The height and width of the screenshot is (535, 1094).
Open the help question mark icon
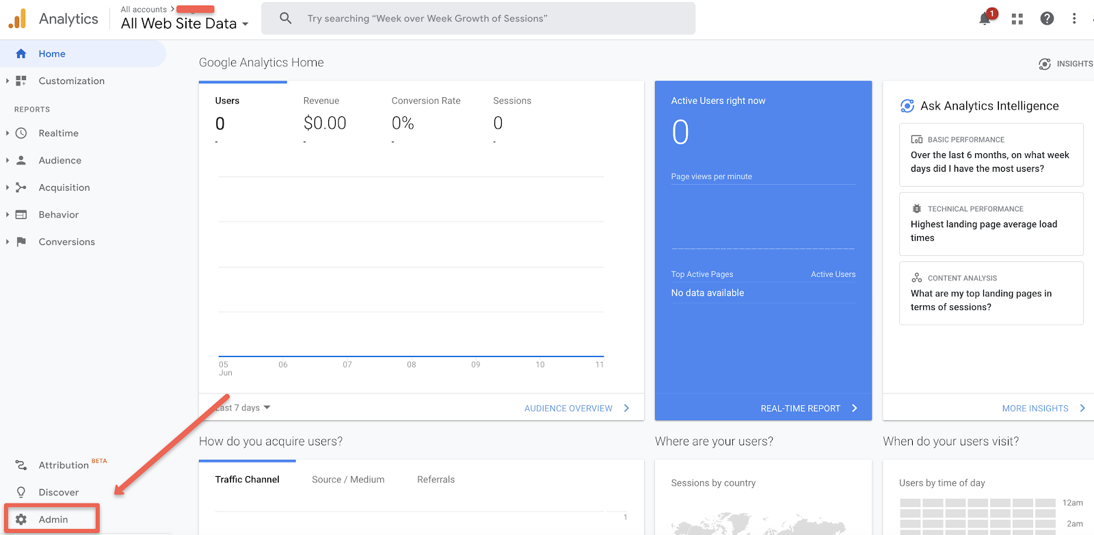1047,18
